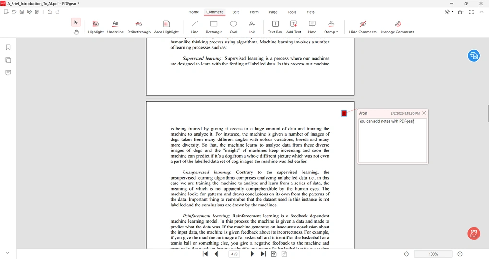Screen dimensions: 489x259
Task: Open the Page tab
Action: click(273, 12)
